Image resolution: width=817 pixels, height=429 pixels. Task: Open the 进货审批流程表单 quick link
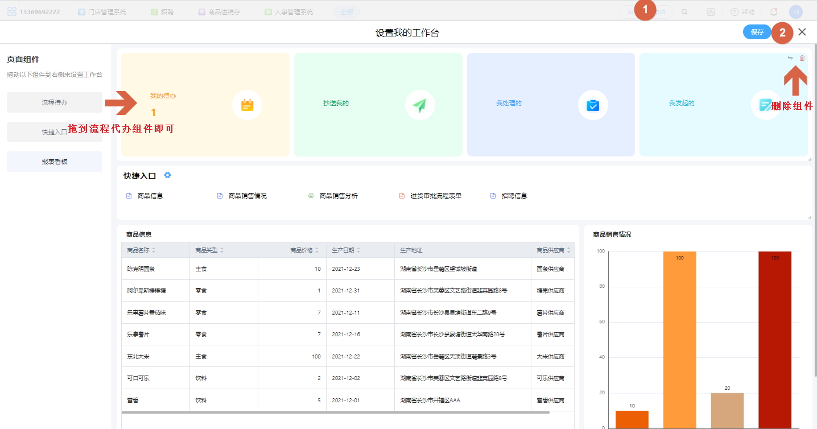pos(435,196)
